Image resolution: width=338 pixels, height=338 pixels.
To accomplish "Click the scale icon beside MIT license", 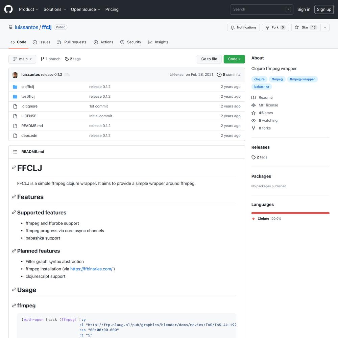I will (x=254, y=105).
